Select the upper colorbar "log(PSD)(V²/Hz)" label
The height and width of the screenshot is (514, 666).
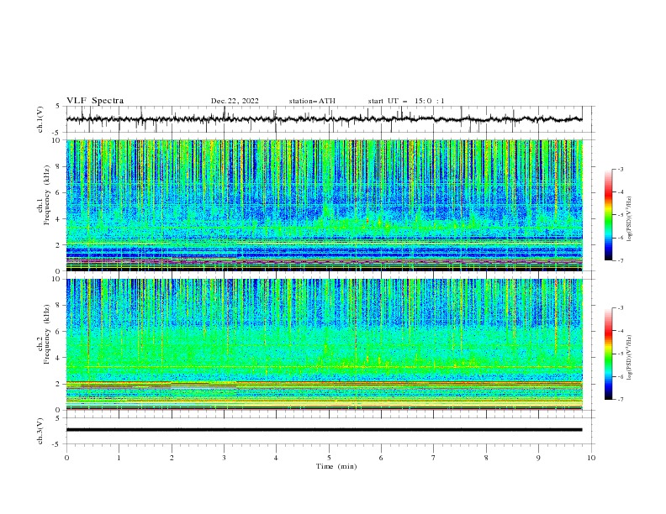[630, 219]
